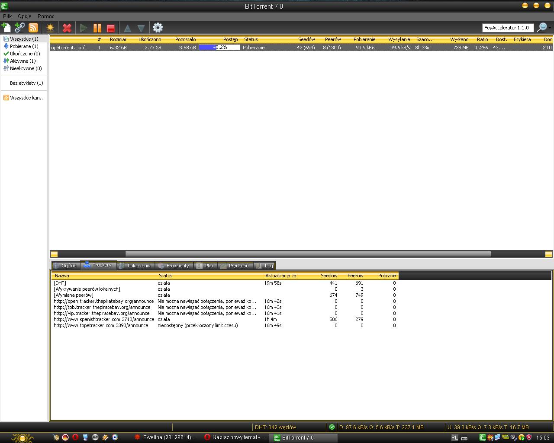The image size is (554, 443).
Task: Select open.tracker.thepiratebay.org tracker row
Action: click(225, 301)
